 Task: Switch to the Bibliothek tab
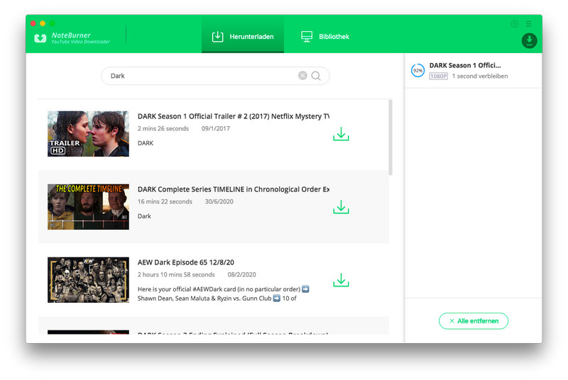[x=325, y=37]
